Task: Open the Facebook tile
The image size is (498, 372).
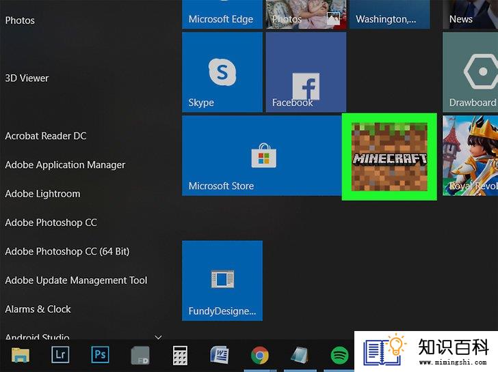Action: pyautogui.click(x=306, y=72)
